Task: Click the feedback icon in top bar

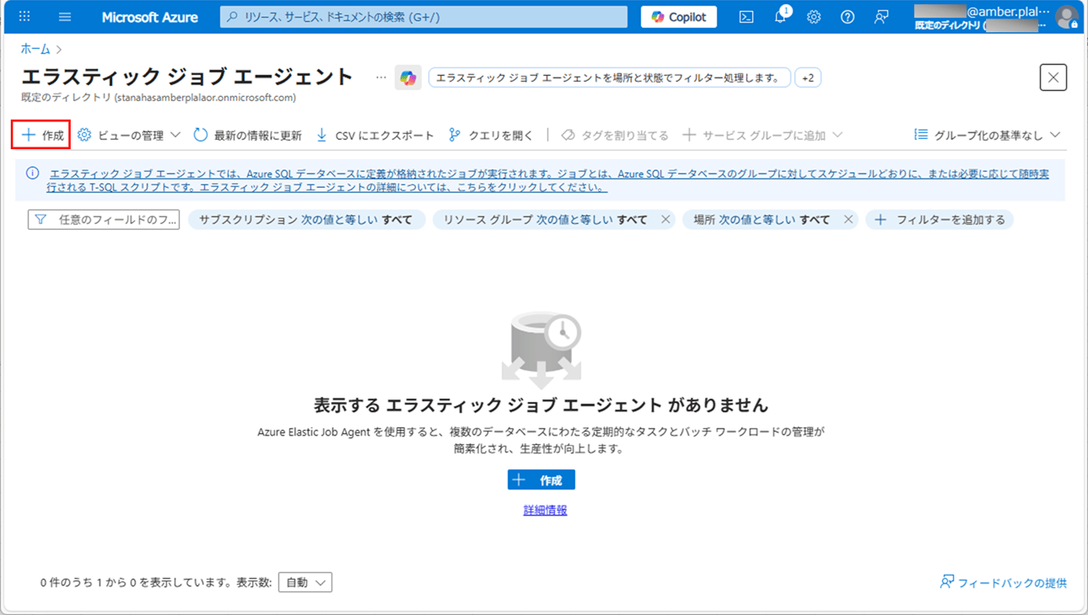Action: (881, 17)
